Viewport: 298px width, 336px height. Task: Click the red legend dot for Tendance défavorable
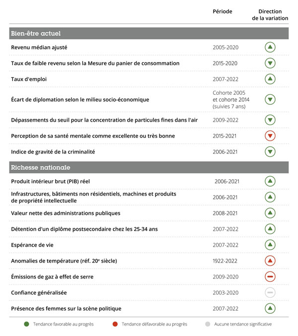click(115, 324)
